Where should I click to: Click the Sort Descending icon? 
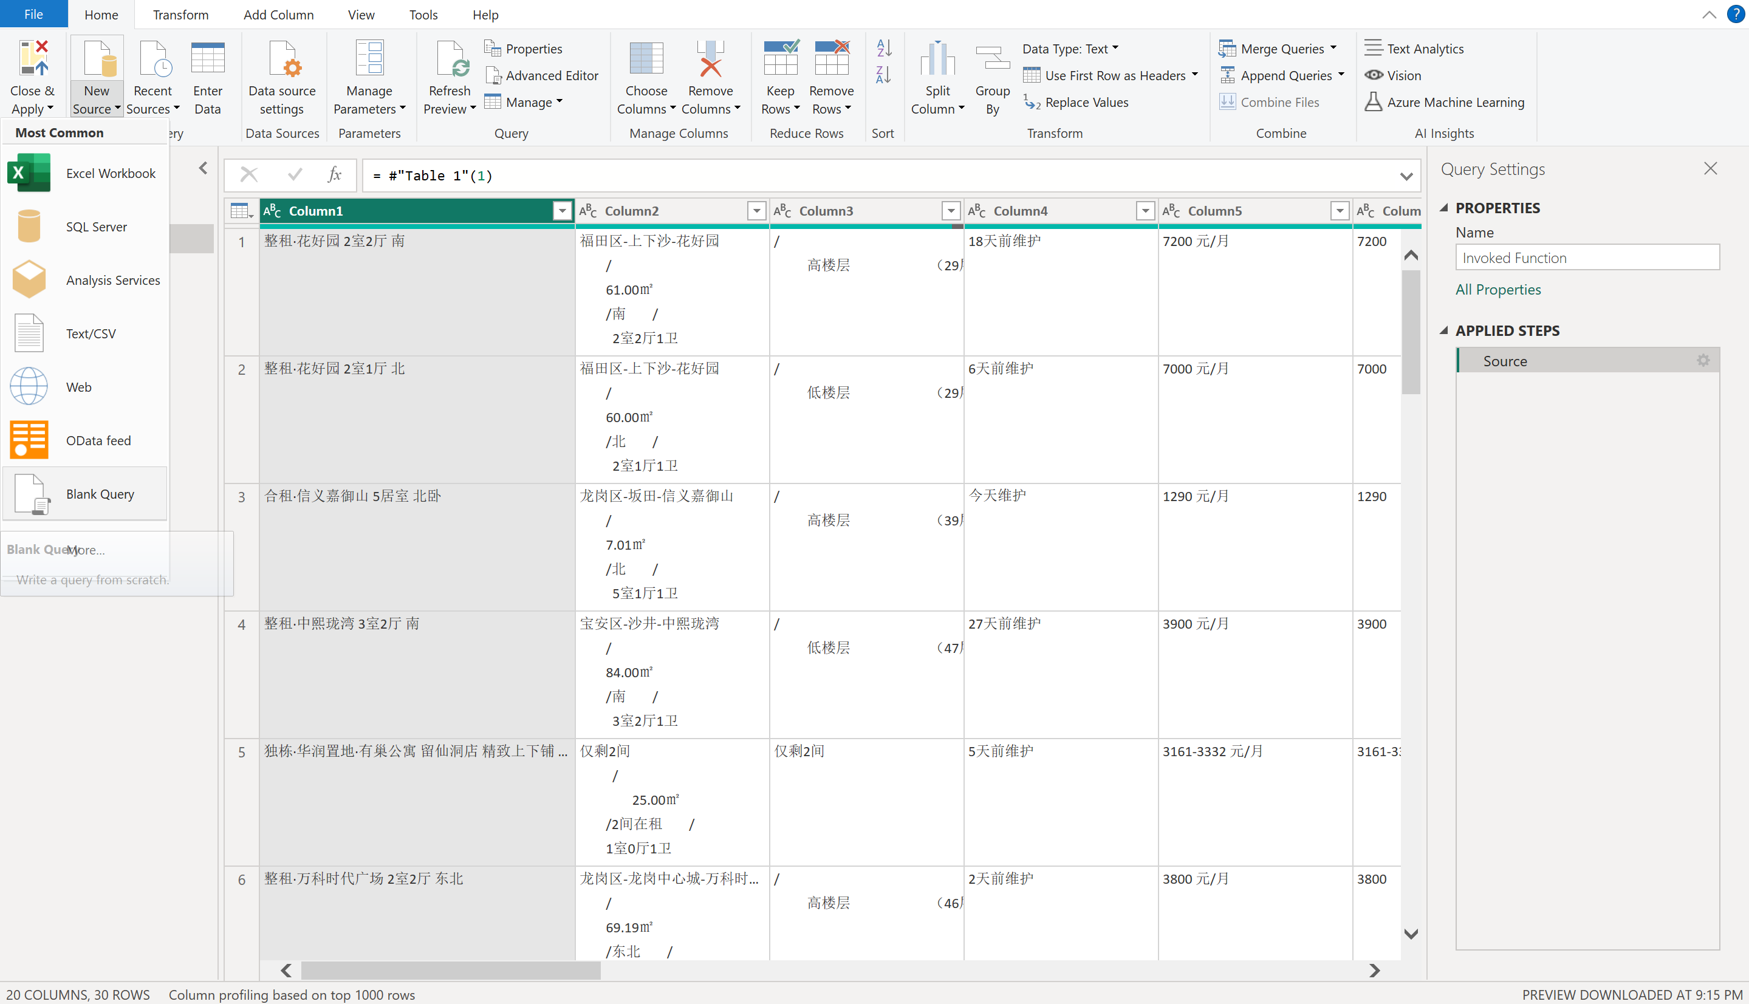pos(883,75)
